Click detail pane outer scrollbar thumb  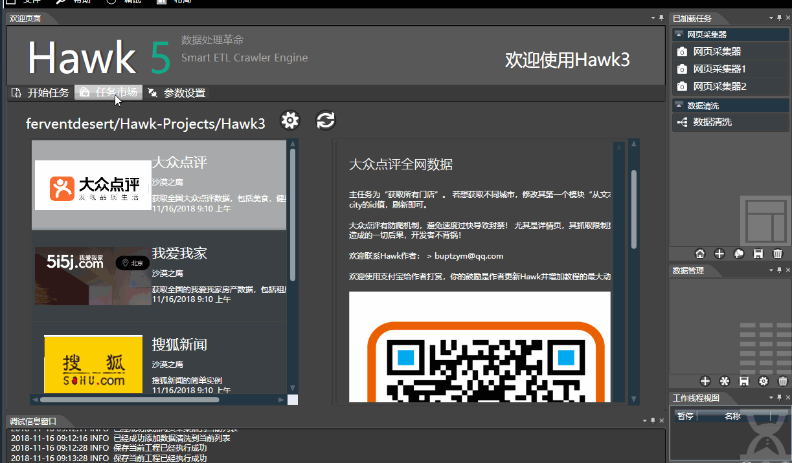(634, 209)
